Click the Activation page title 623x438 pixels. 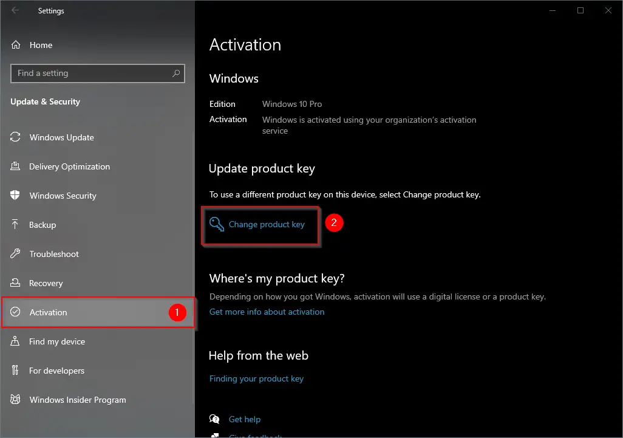pos(245,44)
